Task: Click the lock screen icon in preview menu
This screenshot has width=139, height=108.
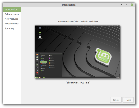Action: pos(37,68)
